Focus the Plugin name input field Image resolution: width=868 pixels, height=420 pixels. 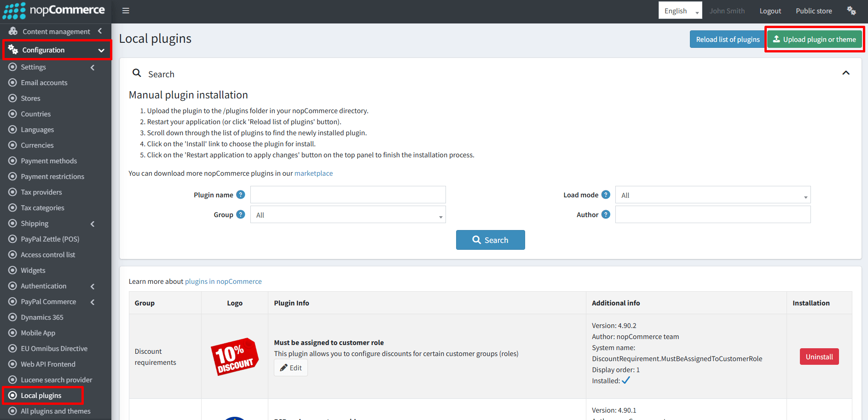[348, 195]
